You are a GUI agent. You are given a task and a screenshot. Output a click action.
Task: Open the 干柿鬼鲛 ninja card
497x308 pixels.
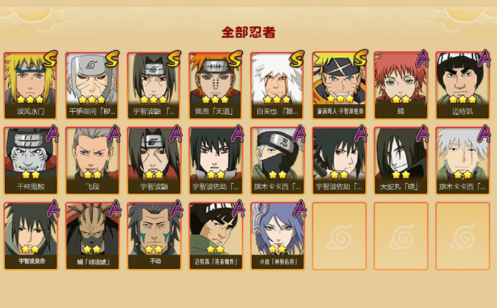tap(31, 161)
